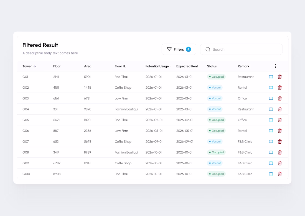Sort by the Tower column header

pos(29,66)
